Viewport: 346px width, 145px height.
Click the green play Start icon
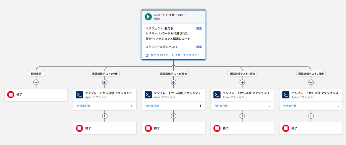point(148,17)
